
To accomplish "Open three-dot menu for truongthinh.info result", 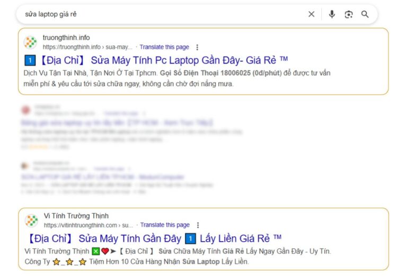I will pos(198,47).
